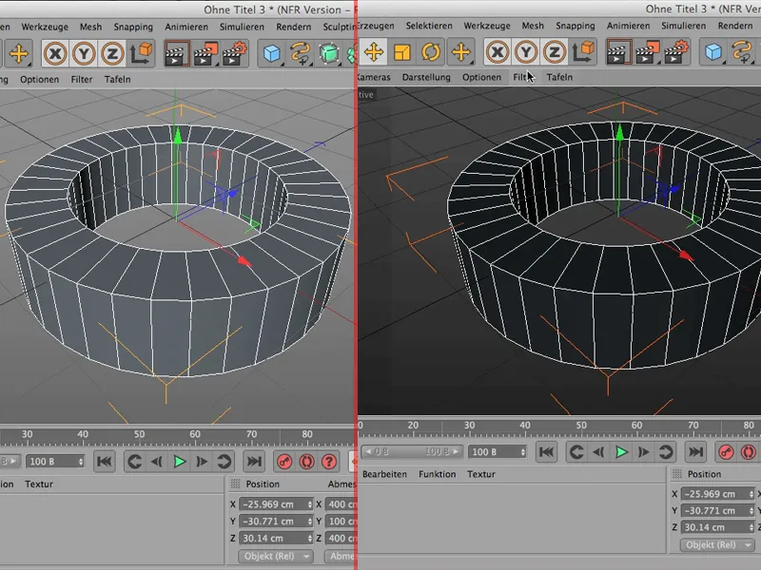Jump to animation end in right window
This screenshot has height=570, width=761.
(x=696, y=452)
